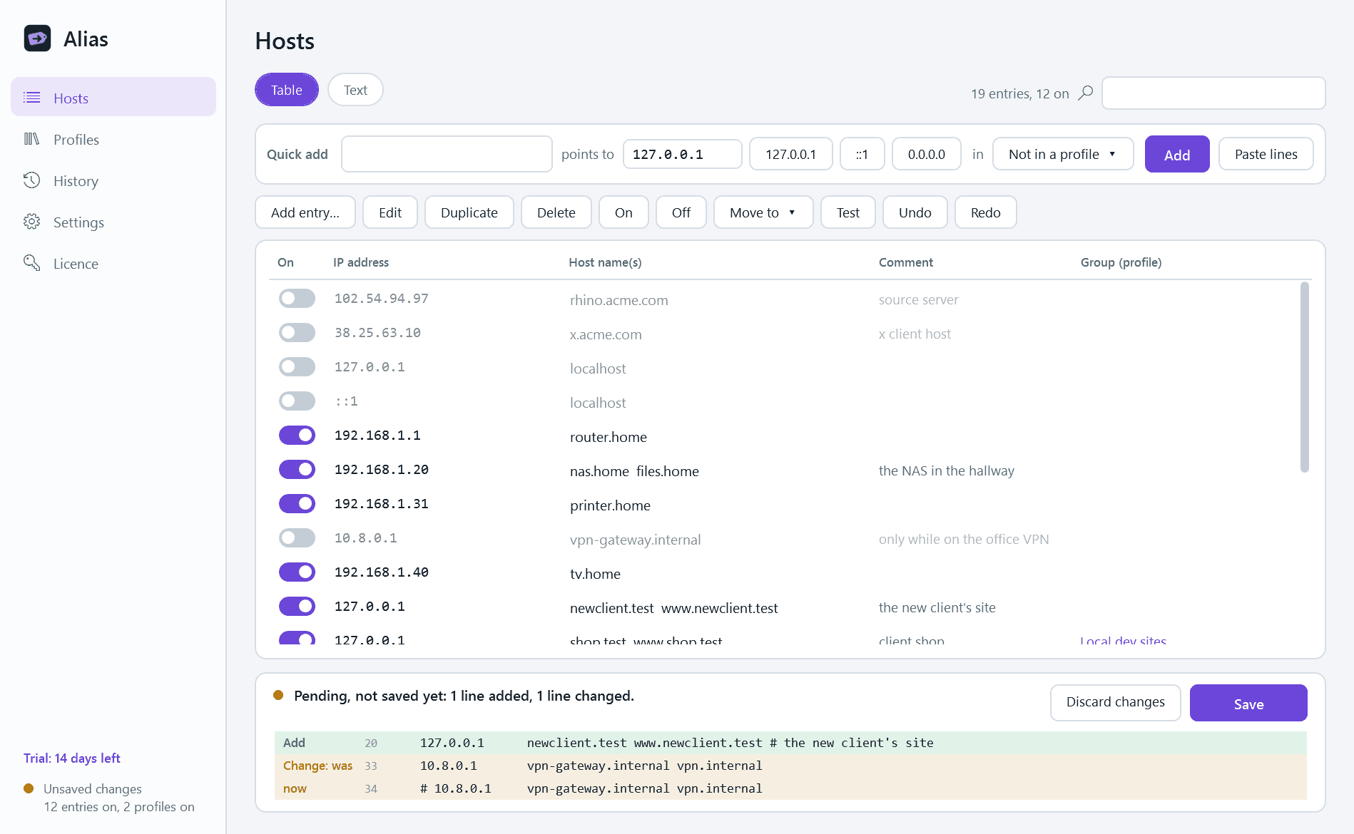This screenshot has height=834, width=1354.
Task: Open the Profiles page in sidebar
Action: coord(113,140)
